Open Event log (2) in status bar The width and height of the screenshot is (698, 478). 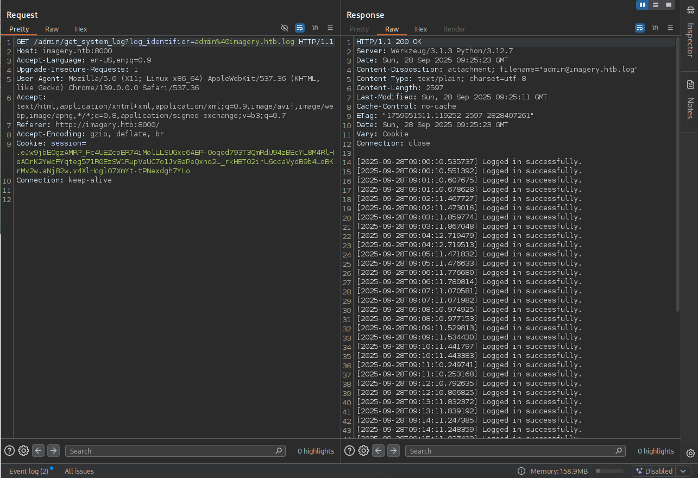tap(28, 471)
